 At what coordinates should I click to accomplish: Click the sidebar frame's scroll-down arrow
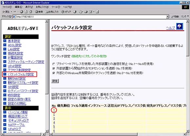coord(47,131)
